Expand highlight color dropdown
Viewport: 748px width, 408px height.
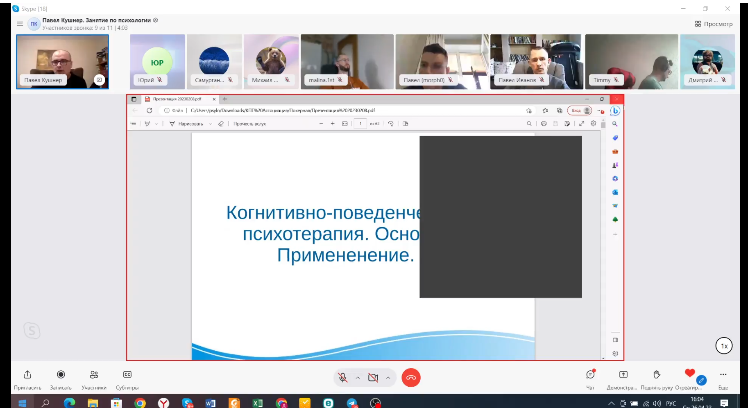[x=156, y=124]
